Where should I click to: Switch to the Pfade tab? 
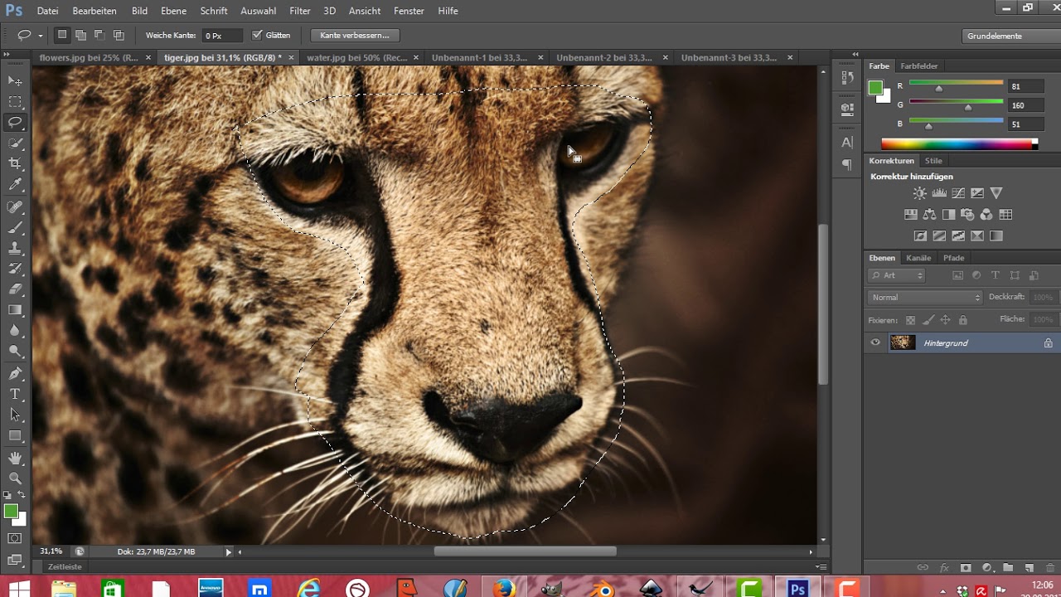pyautogui.click(x=953, y=258)
